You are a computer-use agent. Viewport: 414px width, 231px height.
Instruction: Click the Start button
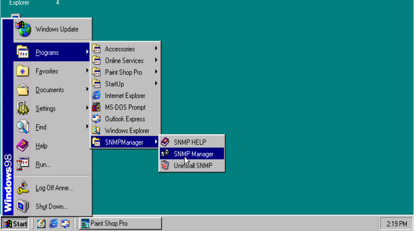click(15, 224)
